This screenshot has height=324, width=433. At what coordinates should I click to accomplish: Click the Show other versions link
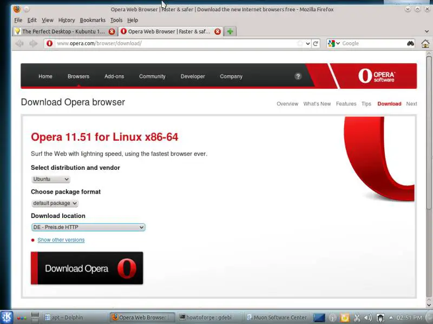[61, 240]
